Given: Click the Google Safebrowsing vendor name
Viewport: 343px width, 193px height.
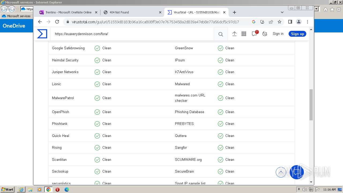Looking at the screenshot, I should [x=68, y=48].
